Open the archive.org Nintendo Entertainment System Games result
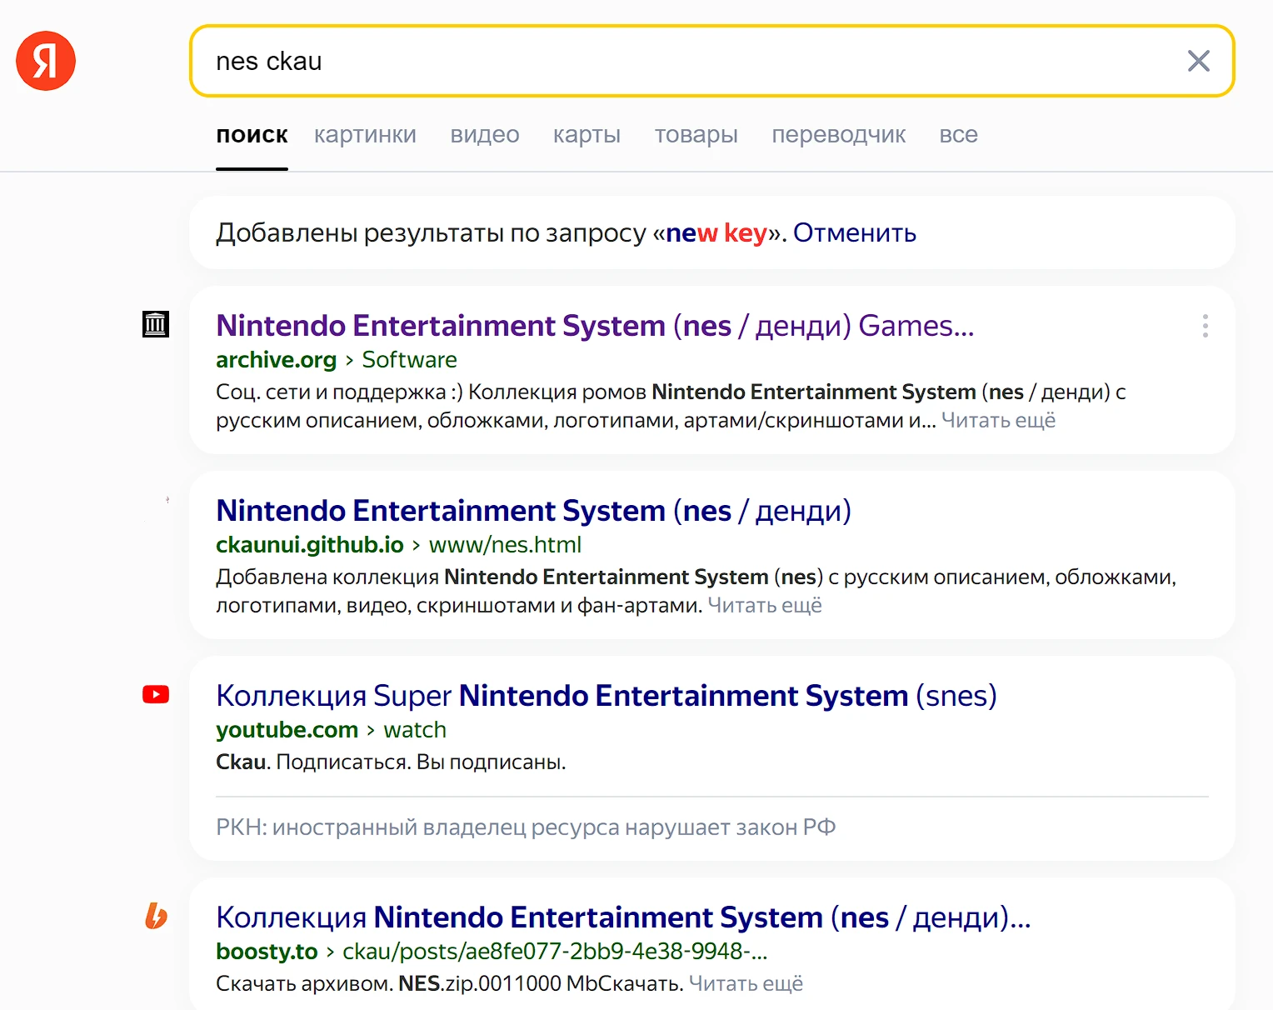This screenshot has height=1010, width=1273. click(595, 326)
